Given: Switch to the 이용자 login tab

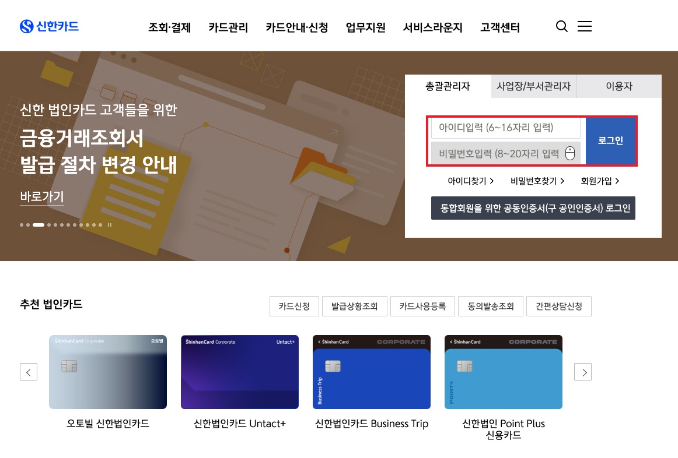Looking at the screenshot, I should [x=619, y=86].
